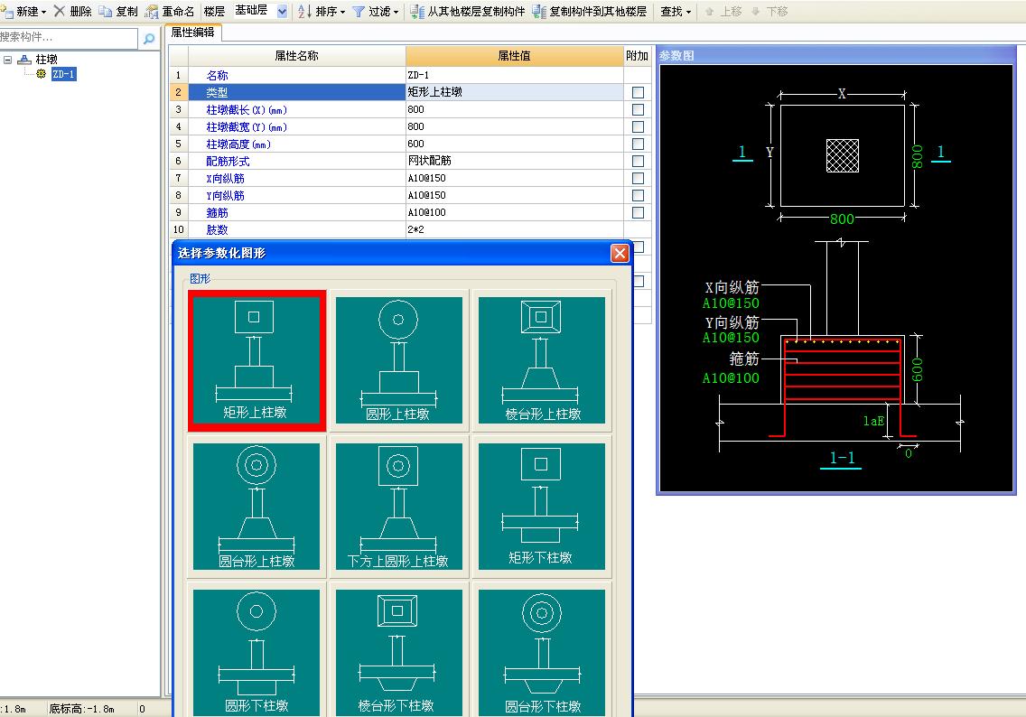This screenshot has height=717, width=1026.
Task: Click the 查找 find button
Action: pos(676,11)
